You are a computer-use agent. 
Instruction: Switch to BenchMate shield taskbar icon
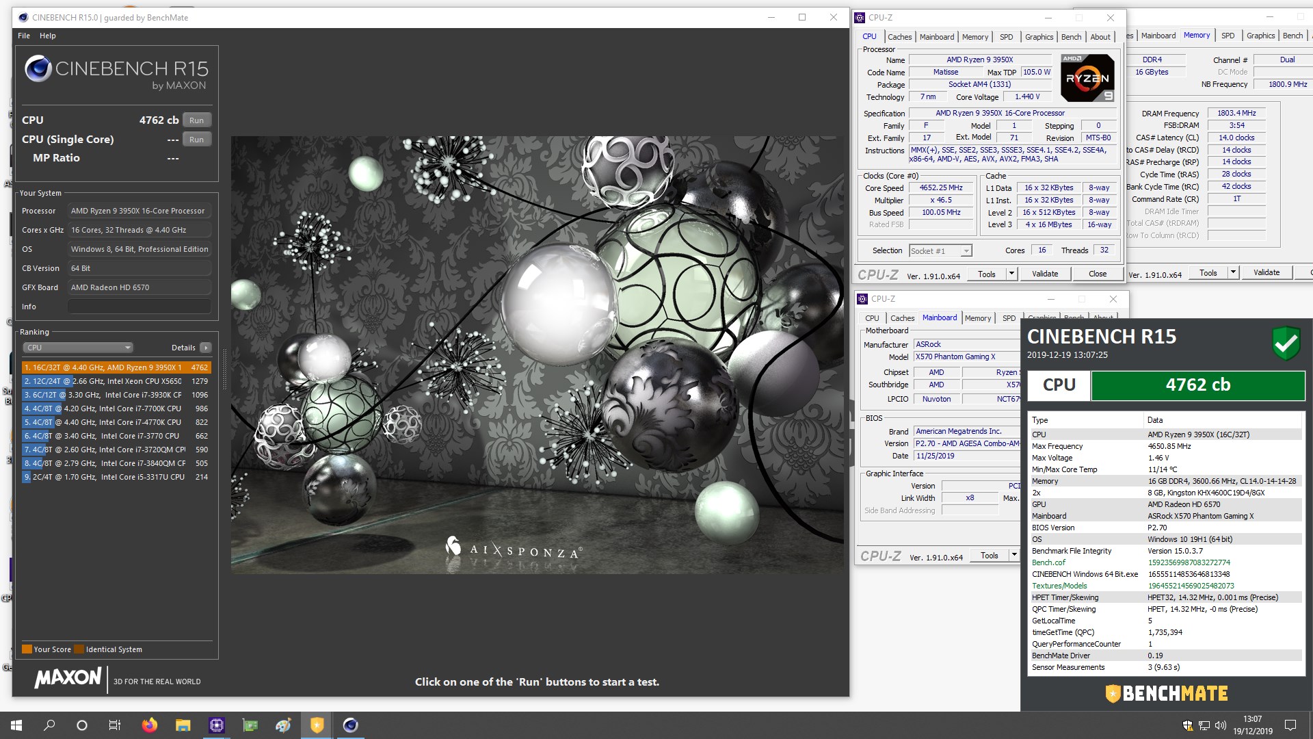(x=317, y=725)
